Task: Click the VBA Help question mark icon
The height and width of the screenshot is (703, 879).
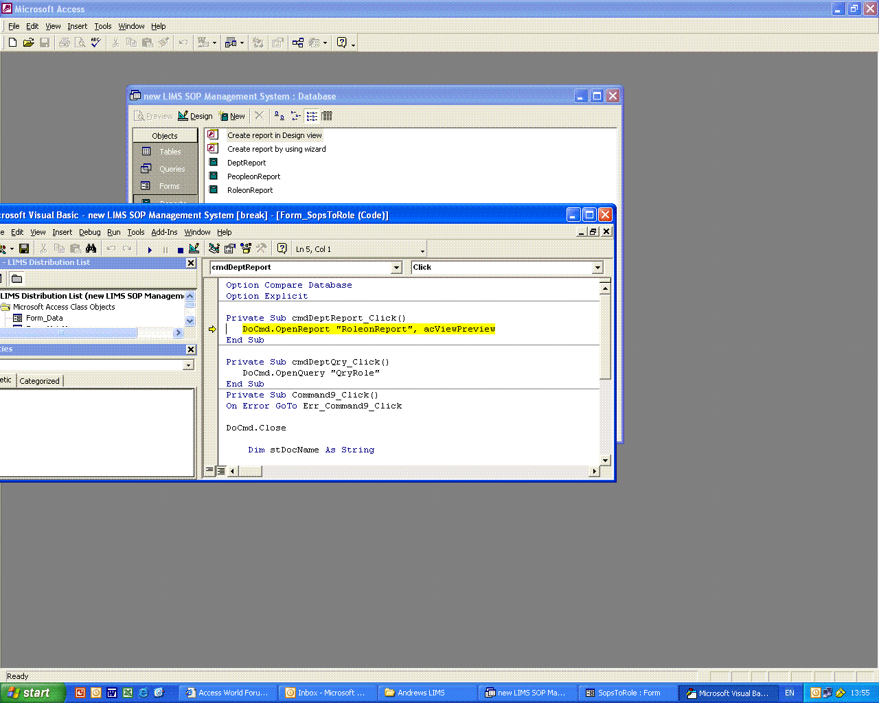Action: pyautogui.click(x=282, y=249)
